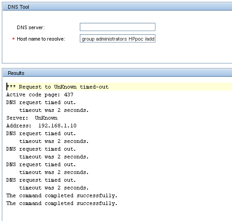Image resolution: width=232 pixels, height=221 pixels.
Task: Click the 'DNS server:' label
Action: pos(31,27)
